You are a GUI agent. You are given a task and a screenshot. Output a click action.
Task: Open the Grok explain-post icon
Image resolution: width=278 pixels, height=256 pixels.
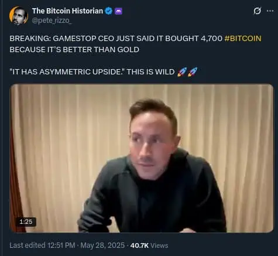coord(258,11)
